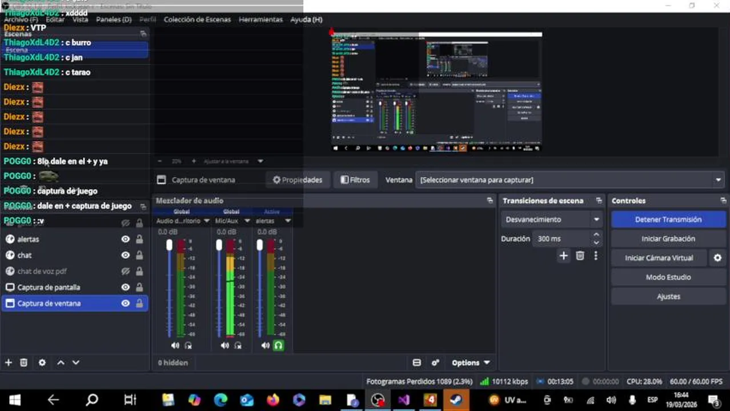Hide the Captura de pantalla source
The image size is (730, 411).
125,287
